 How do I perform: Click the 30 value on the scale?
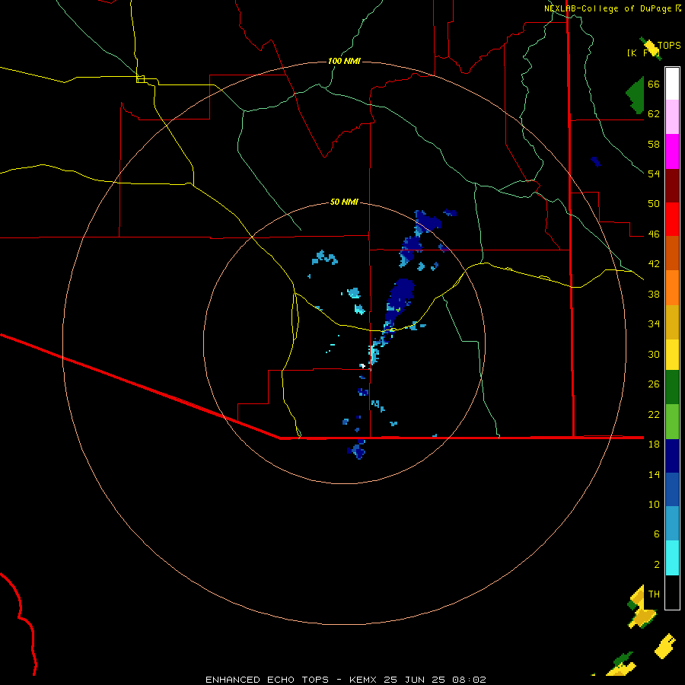(x=654, y=354)
